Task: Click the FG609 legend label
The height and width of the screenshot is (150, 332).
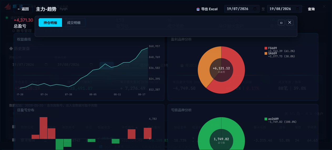Action: coord(272,48)
